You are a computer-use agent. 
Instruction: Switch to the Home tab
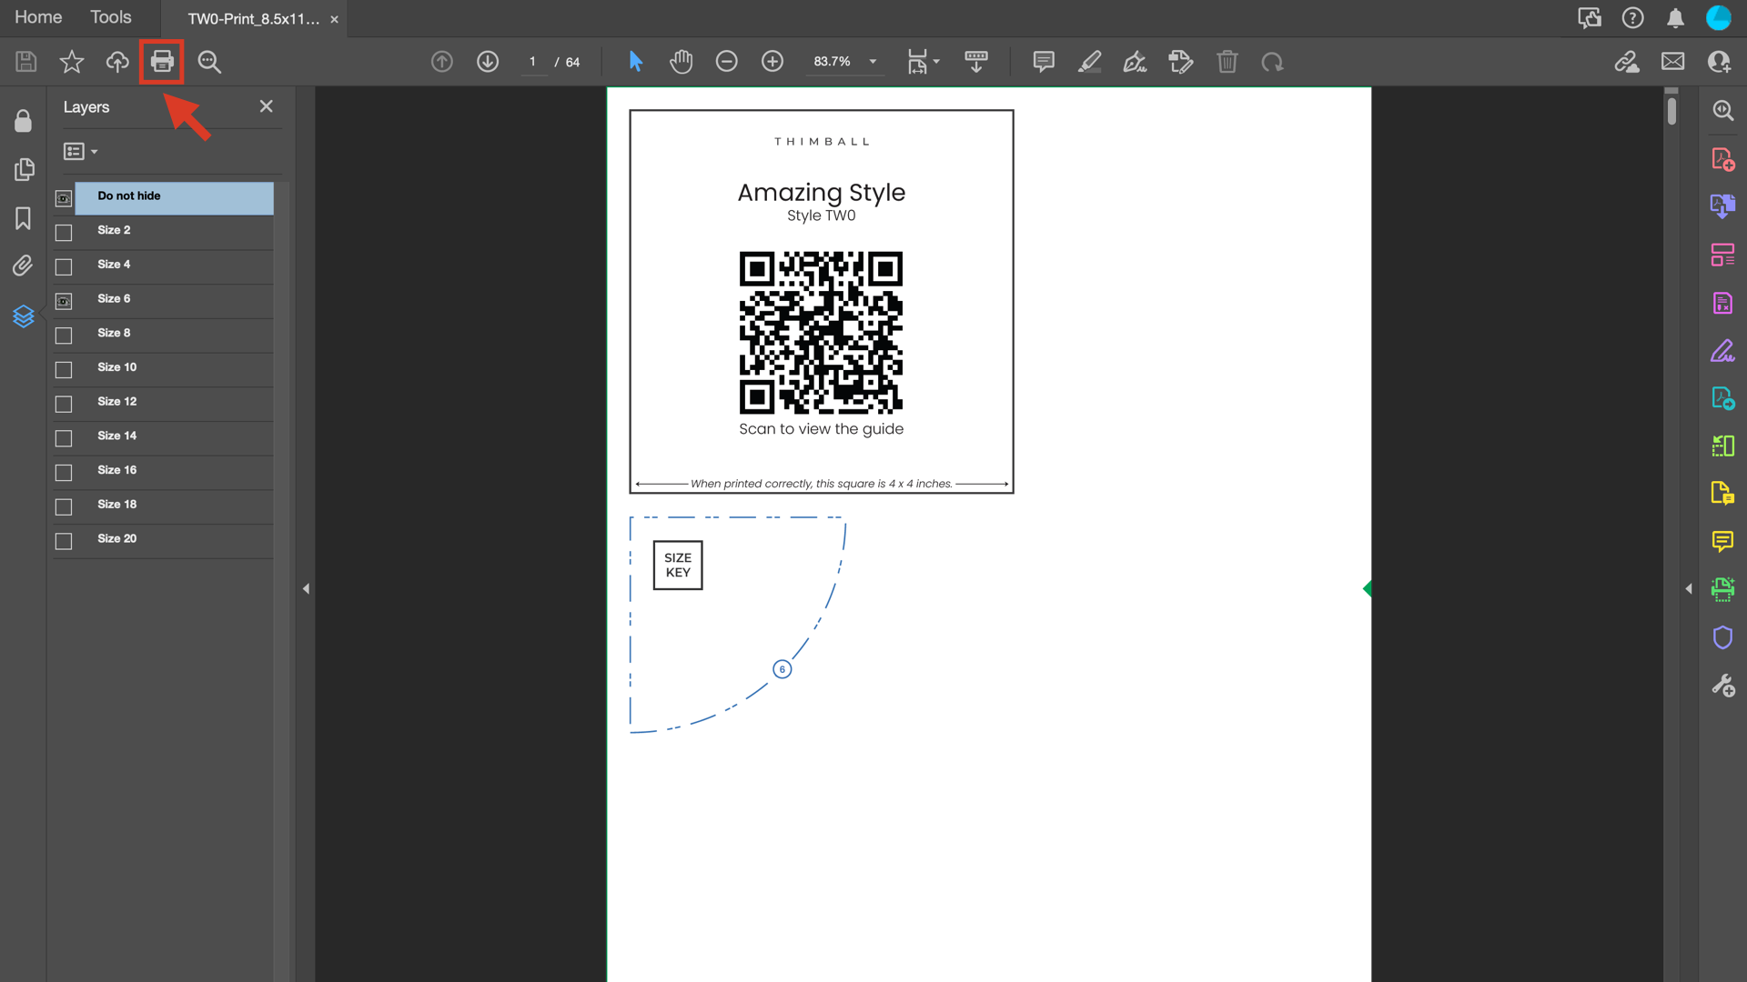tap(38, 17)
